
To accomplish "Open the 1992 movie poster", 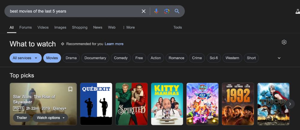I will pyautogui.click(x=238, y=104).
